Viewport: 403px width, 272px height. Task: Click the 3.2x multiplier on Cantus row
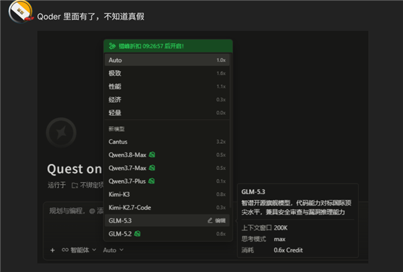(221, 142)
